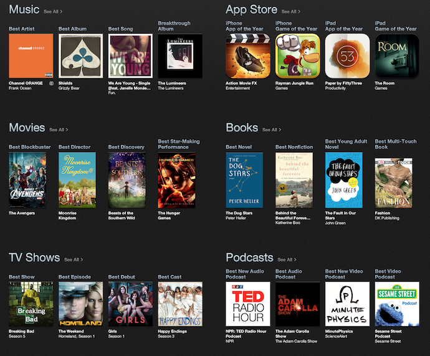This screenshot has height=356, width=430.
Task: Expand App Store with See All
Action: coord(290,11)
